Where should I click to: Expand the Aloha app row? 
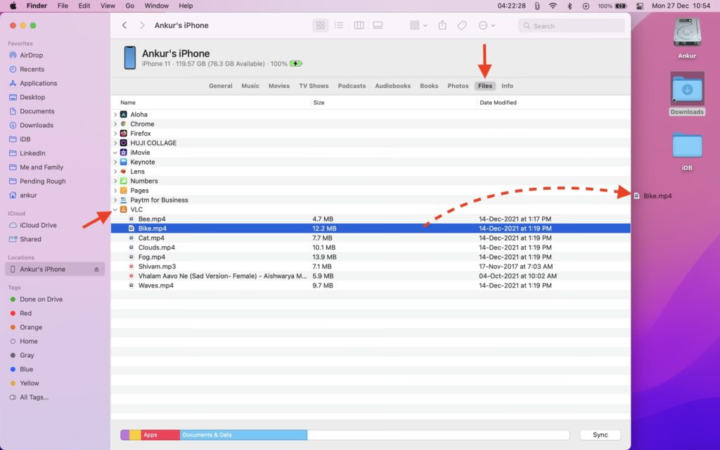115,115
